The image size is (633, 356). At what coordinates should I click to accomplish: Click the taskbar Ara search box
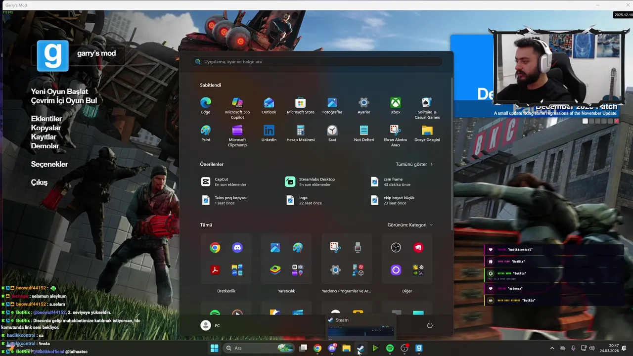click(x=258, y=348)
